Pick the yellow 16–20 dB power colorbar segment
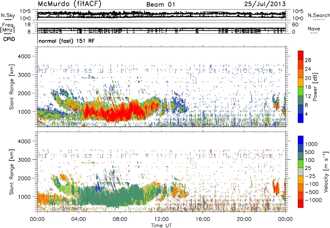330x228 pixels. tap(301, 82)
